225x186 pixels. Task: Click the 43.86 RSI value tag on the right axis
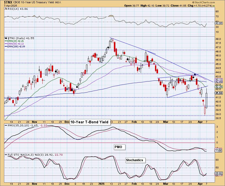pyautogui.click(x=219, y=23)
